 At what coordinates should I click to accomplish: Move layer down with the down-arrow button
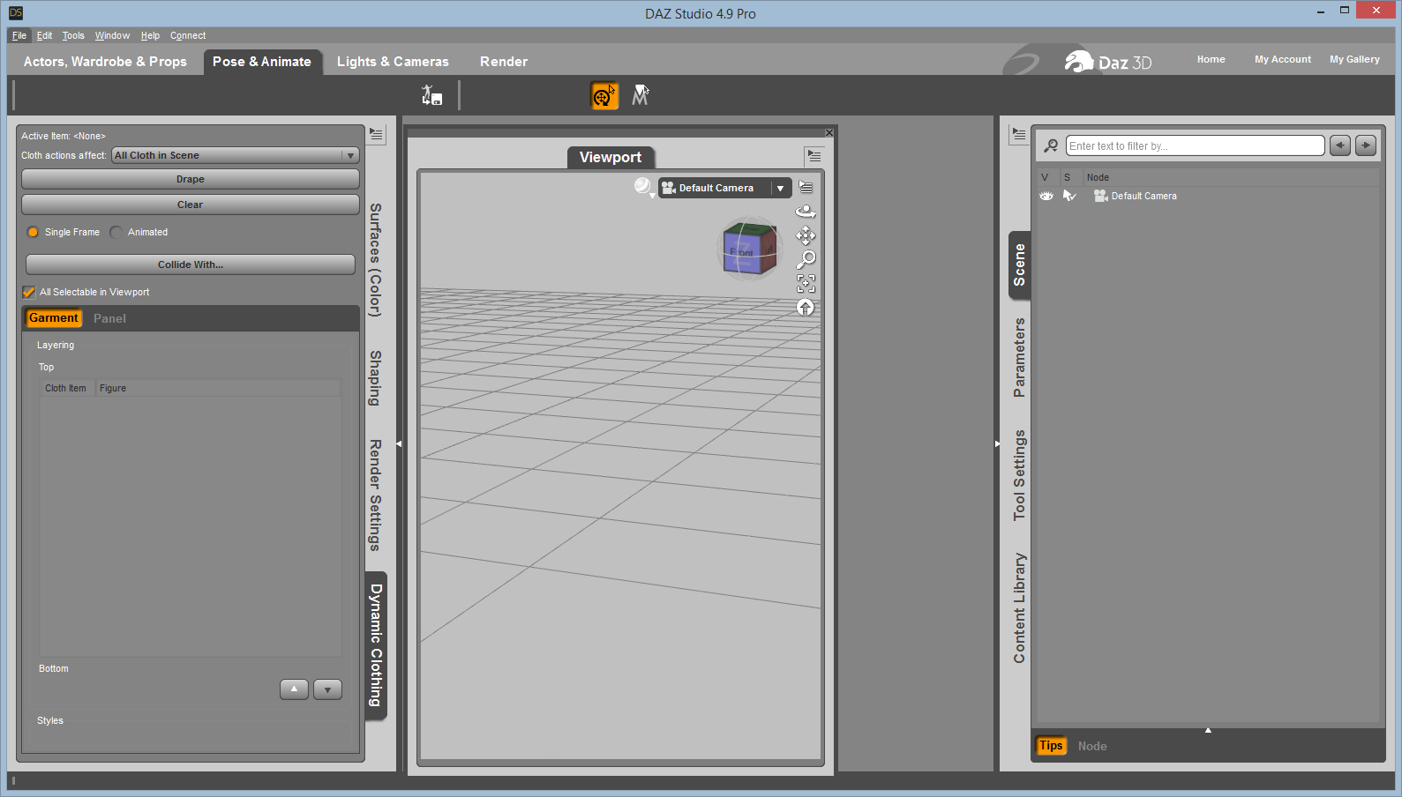coord(327,689)
